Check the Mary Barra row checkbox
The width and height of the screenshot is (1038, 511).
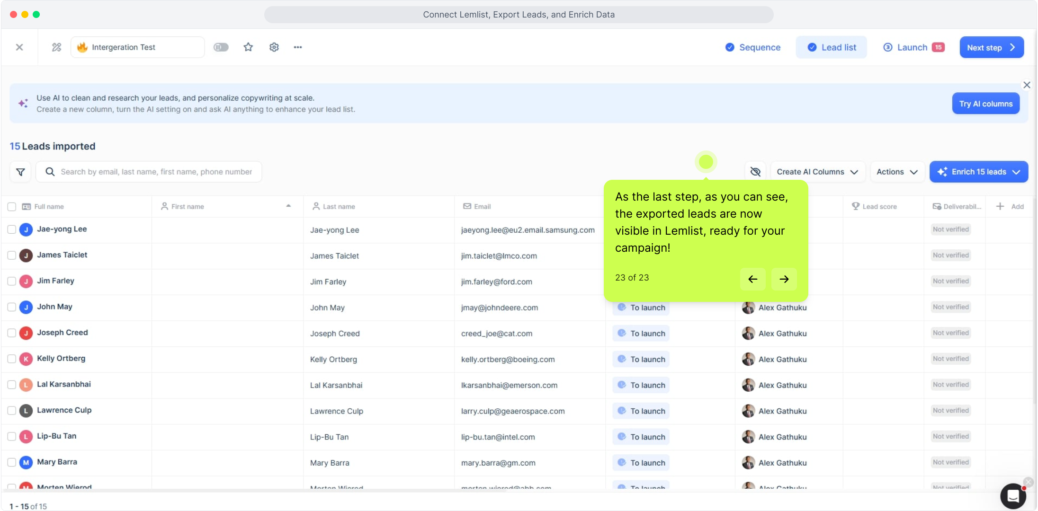pyautogui.click(x=12, y=462)
